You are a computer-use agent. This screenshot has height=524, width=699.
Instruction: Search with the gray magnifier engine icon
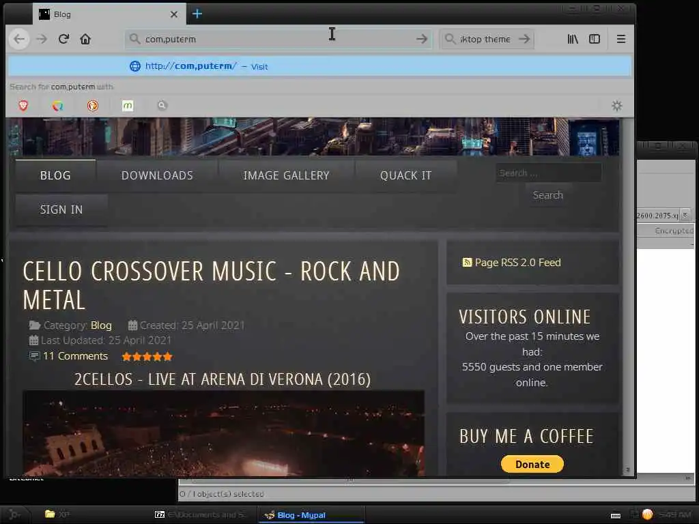[x=162, y=106]
